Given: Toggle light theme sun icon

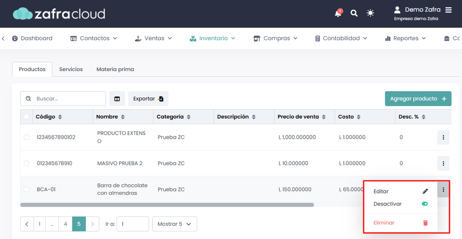Looking at the screenshot, I should 371,13.
